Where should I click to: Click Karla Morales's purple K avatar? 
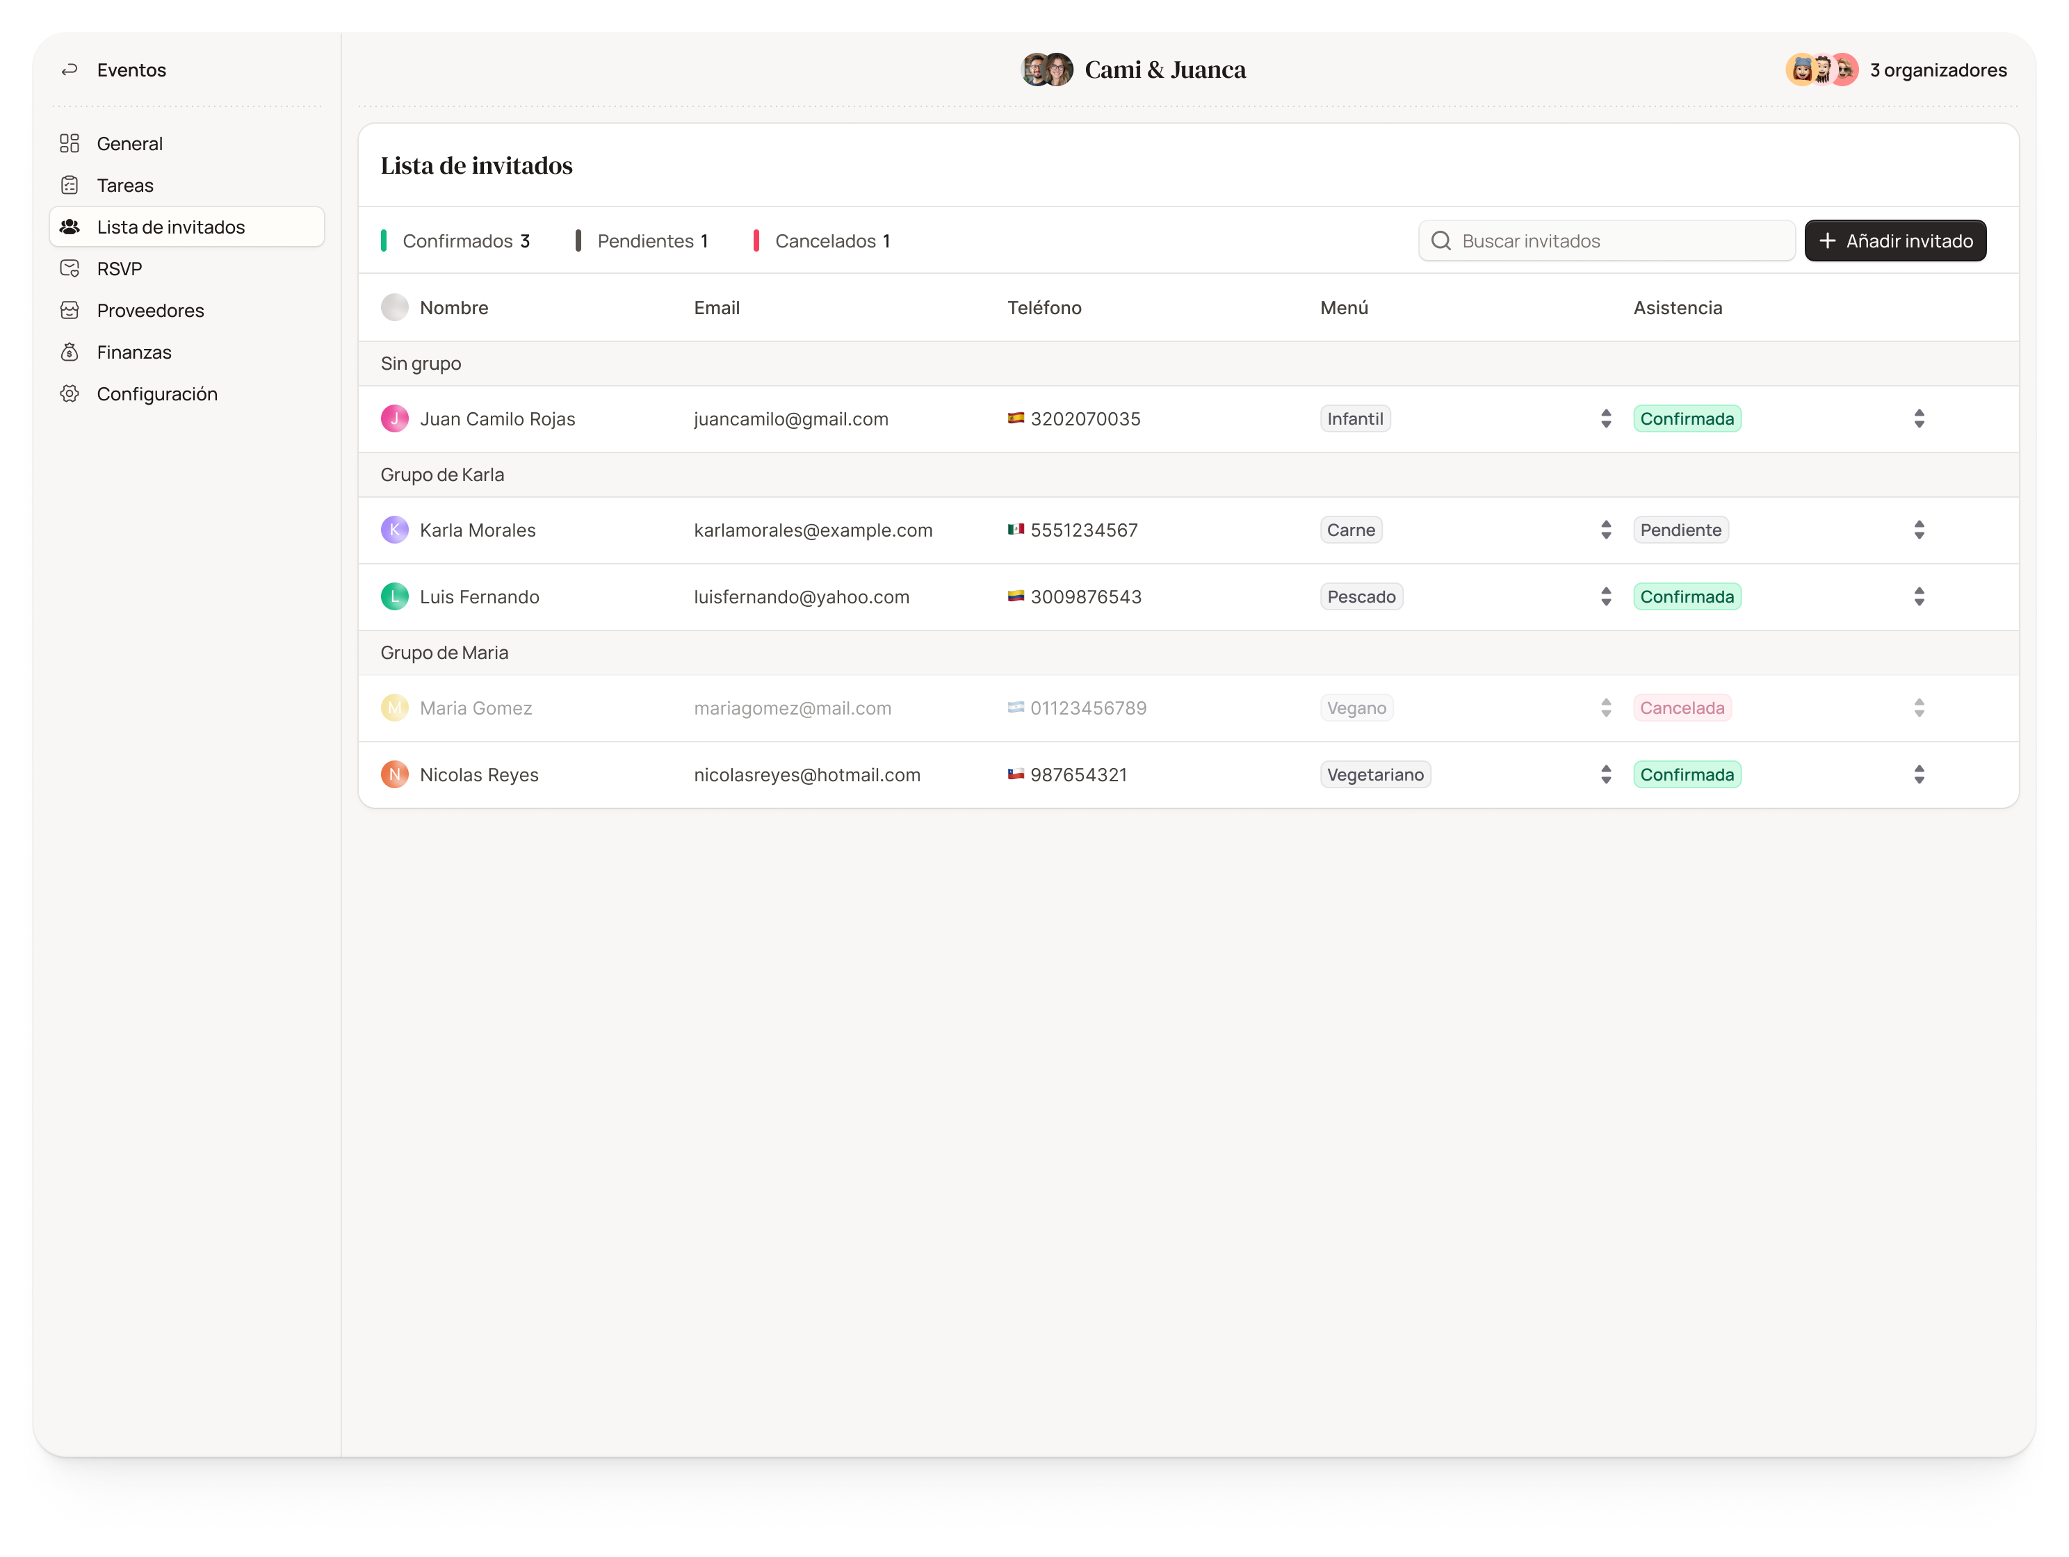395,529
